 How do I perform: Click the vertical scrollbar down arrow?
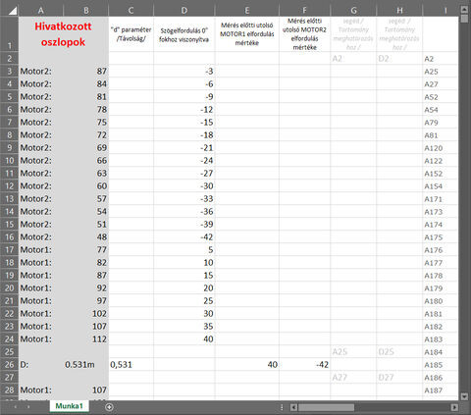tap(464, 396)
